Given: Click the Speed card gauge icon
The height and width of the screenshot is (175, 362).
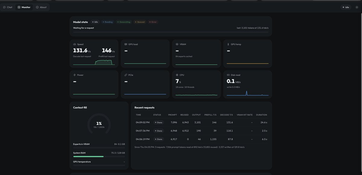Looking at the screenshot, I should [75, 44].
